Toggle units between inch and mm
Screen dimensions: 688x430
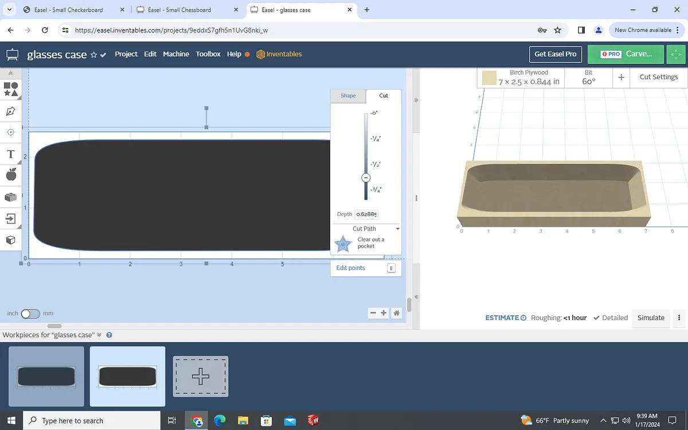(x=30, y=314)
